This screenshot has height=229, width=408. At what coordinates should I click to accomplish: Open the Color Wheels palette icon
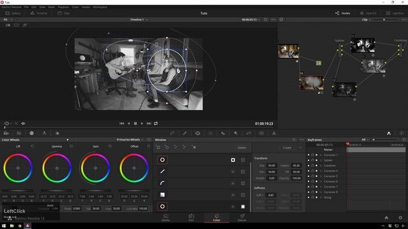point(31,133)
